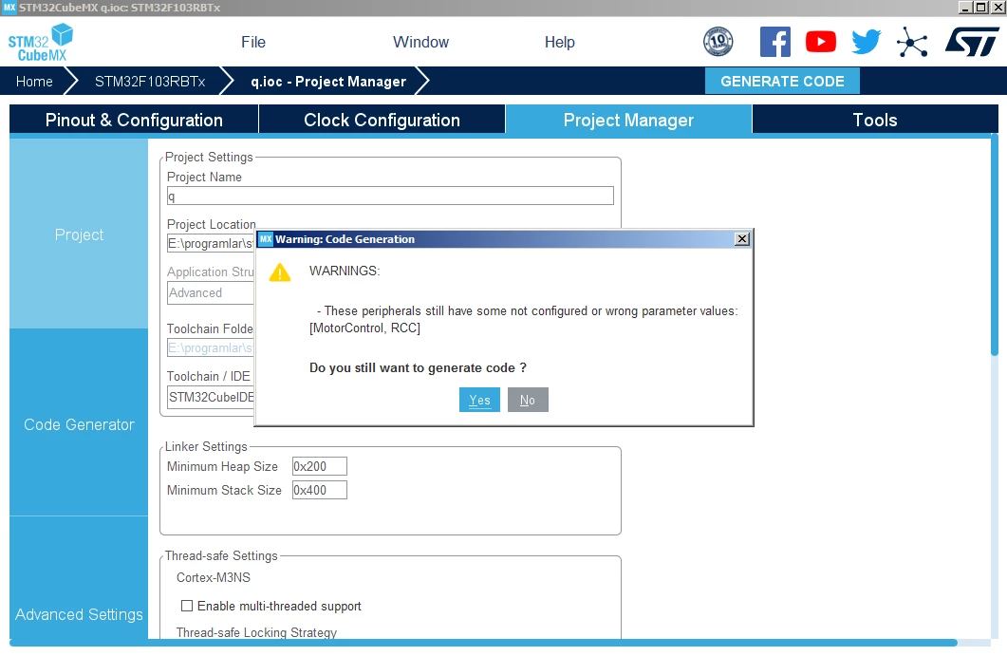This screenshot has width=1007, height=656.
Task: Edit the Minimum Stack Size field
Action: click(x=319, y=490)
